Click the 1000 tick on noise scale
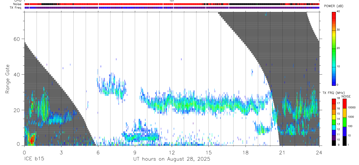 [351, 117]
